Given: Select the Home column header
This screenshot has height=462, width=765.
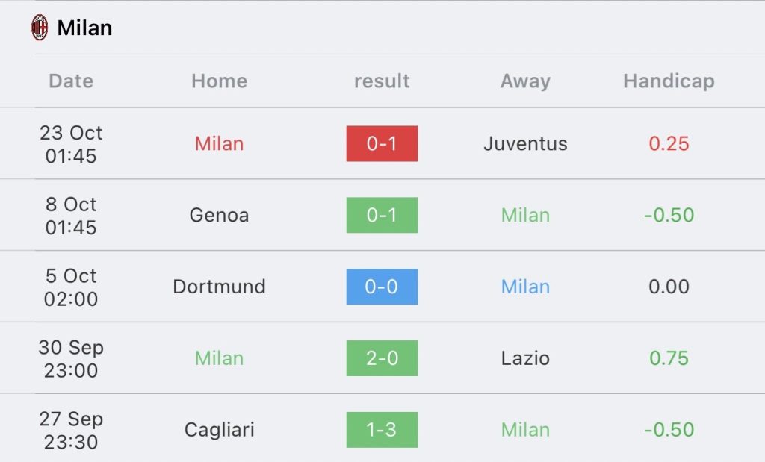Looking at the screenshot, I should (219, 81).
